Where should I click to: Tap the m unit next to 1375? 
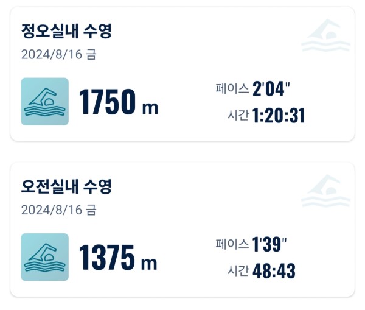(x=149, y=264)
